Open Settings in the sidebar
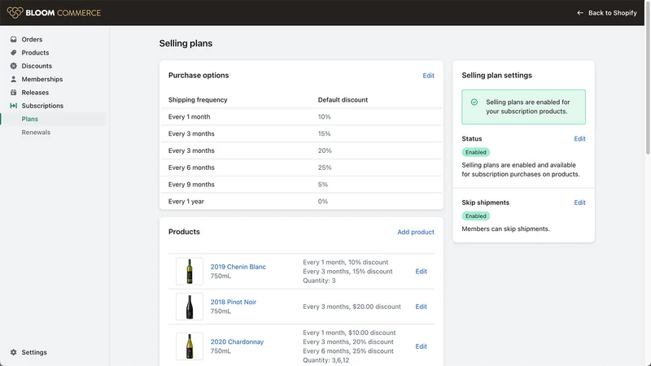The width and height of the screenshot is (651, 366). (34, 352)
